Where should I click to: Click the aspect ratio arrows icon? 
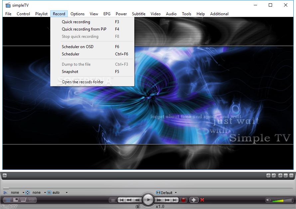[x=28, y=192]
